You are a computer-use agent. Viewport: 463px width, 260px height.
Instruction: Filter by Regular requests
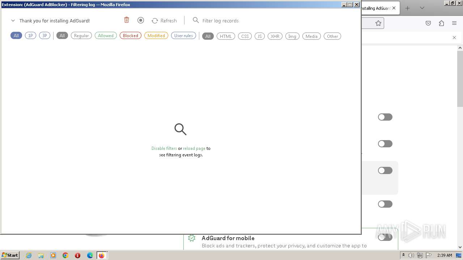click(81, 35)
